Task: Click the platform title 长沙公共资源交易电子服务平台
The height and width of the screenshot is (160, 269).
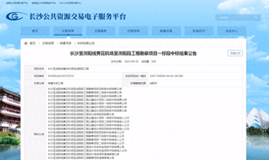Action: [x=77, y=17]
